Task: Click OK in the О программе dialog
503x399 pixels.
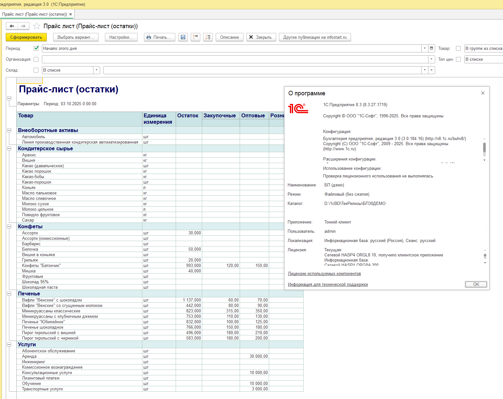Action: point(476,284)
